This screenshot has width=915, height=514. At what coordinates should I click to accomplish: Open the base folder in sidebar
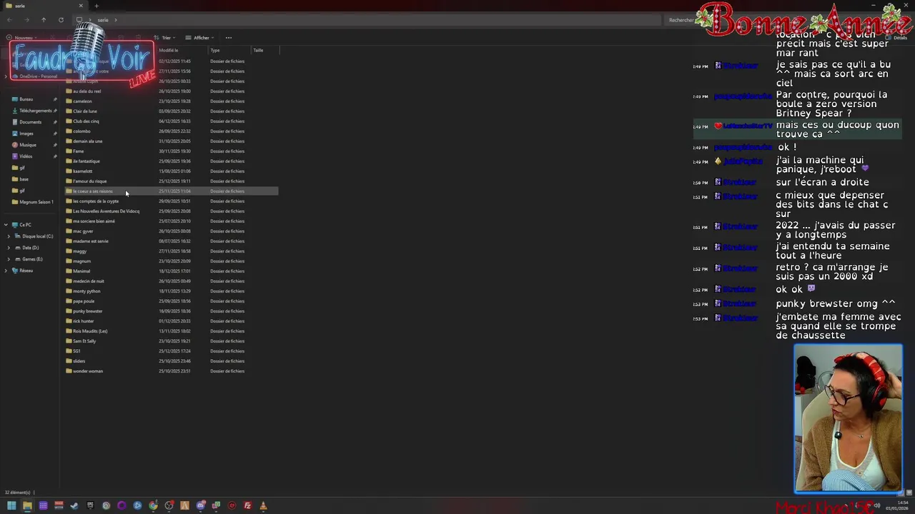point(24,179)
